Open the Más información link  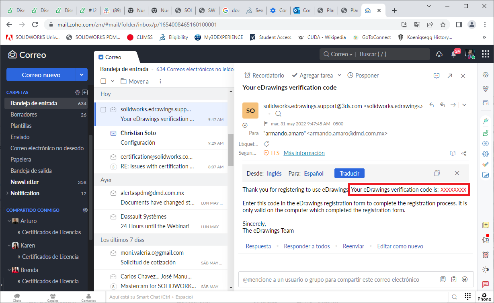[x=304, y=153]
